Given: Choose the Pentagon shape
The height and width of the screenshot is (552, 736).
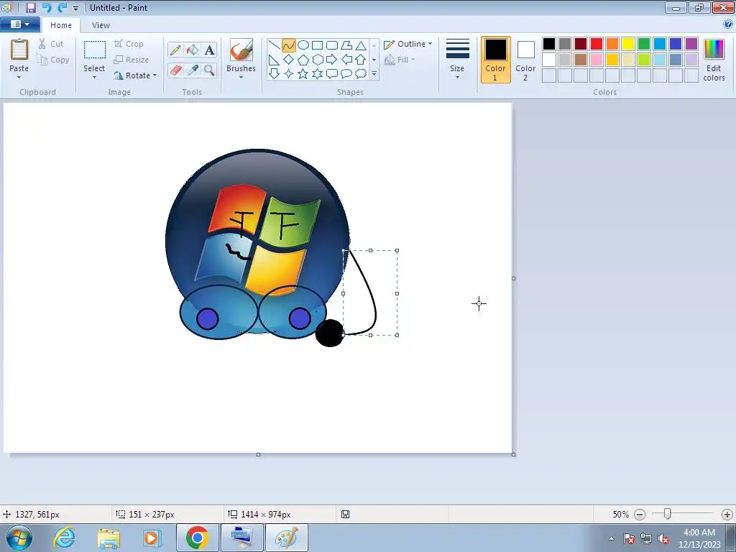Looking at the screenshot, I should coord(303,60).
